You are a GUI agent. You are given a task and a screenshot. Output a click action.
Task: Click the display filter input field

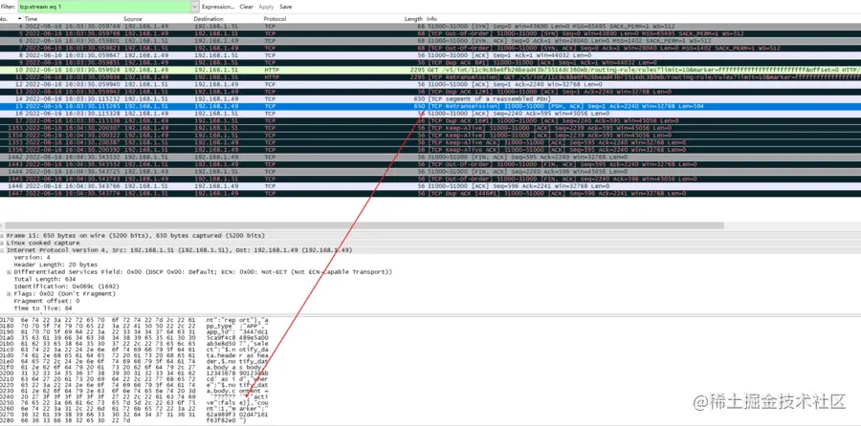pos(103,7)
